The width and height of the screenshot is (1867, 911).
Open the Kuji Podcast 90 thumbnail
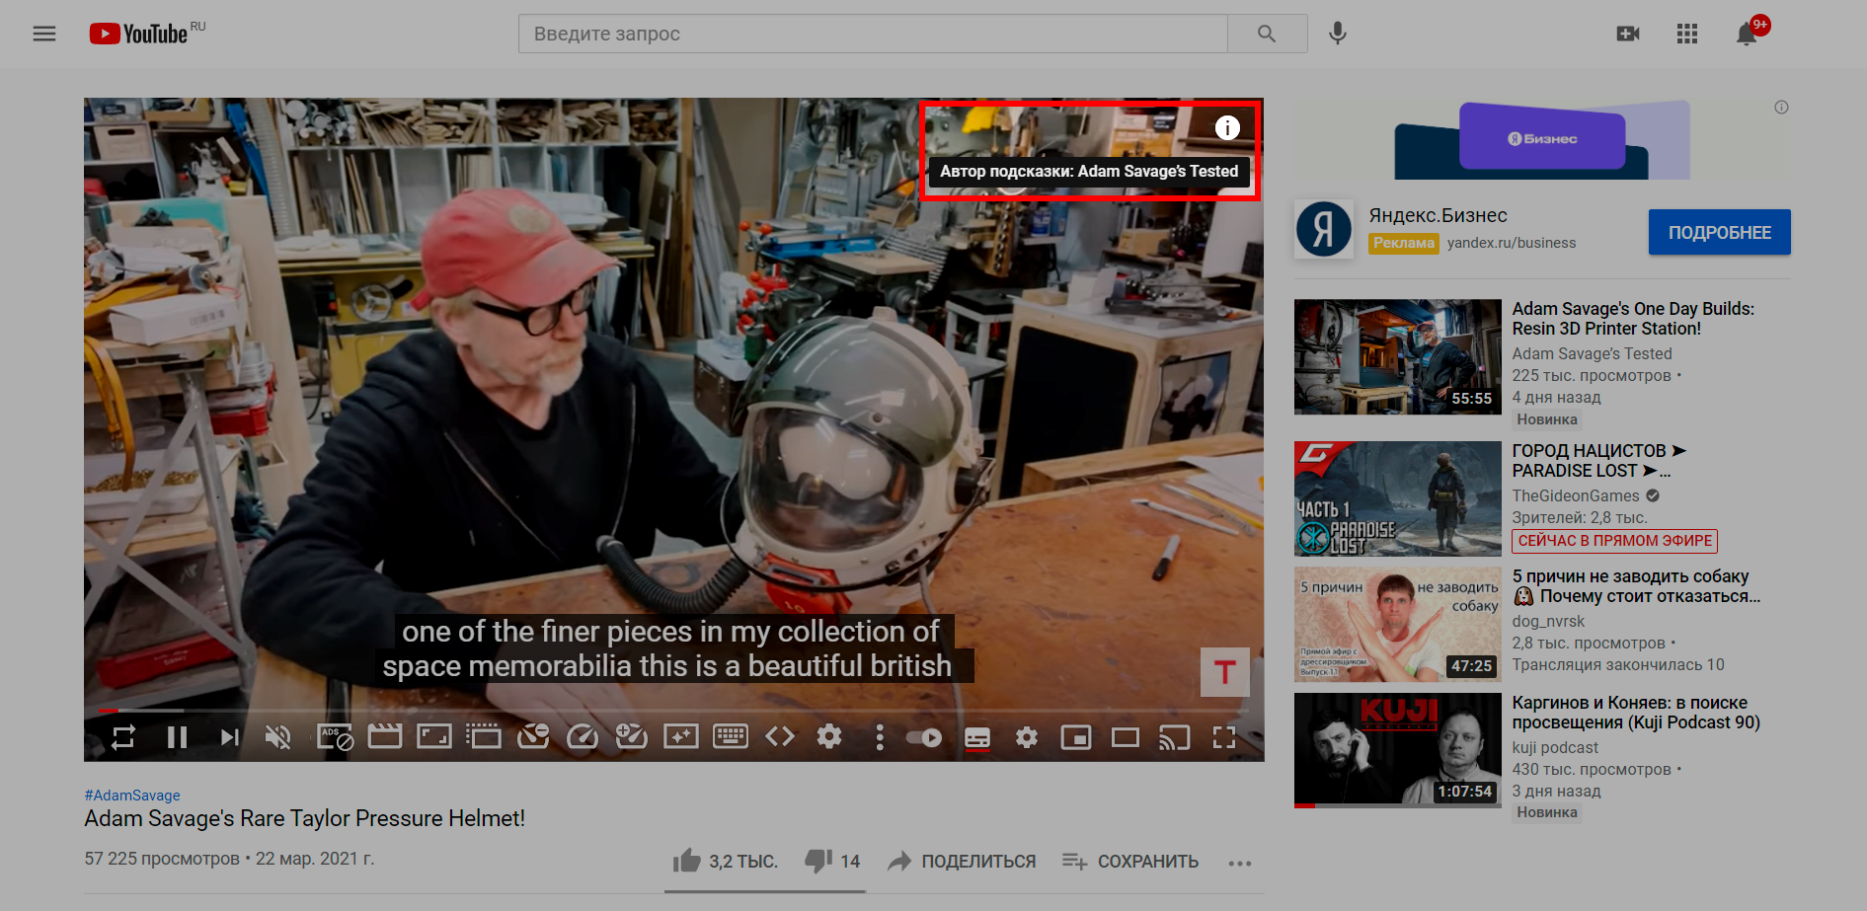[x=1398, y=750]
